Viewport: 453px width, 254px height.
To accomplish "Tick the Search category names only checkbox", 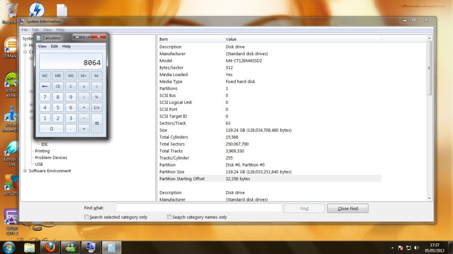I will click(169, 217).
